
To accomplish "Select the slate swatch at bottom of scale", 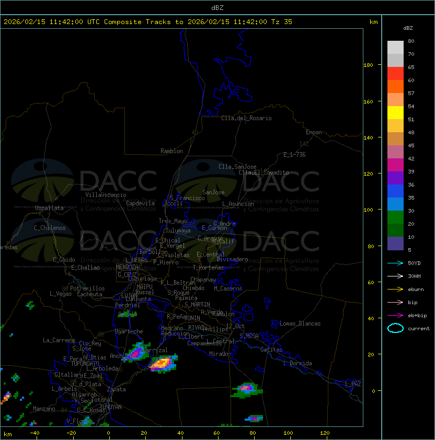I will 395,244.
